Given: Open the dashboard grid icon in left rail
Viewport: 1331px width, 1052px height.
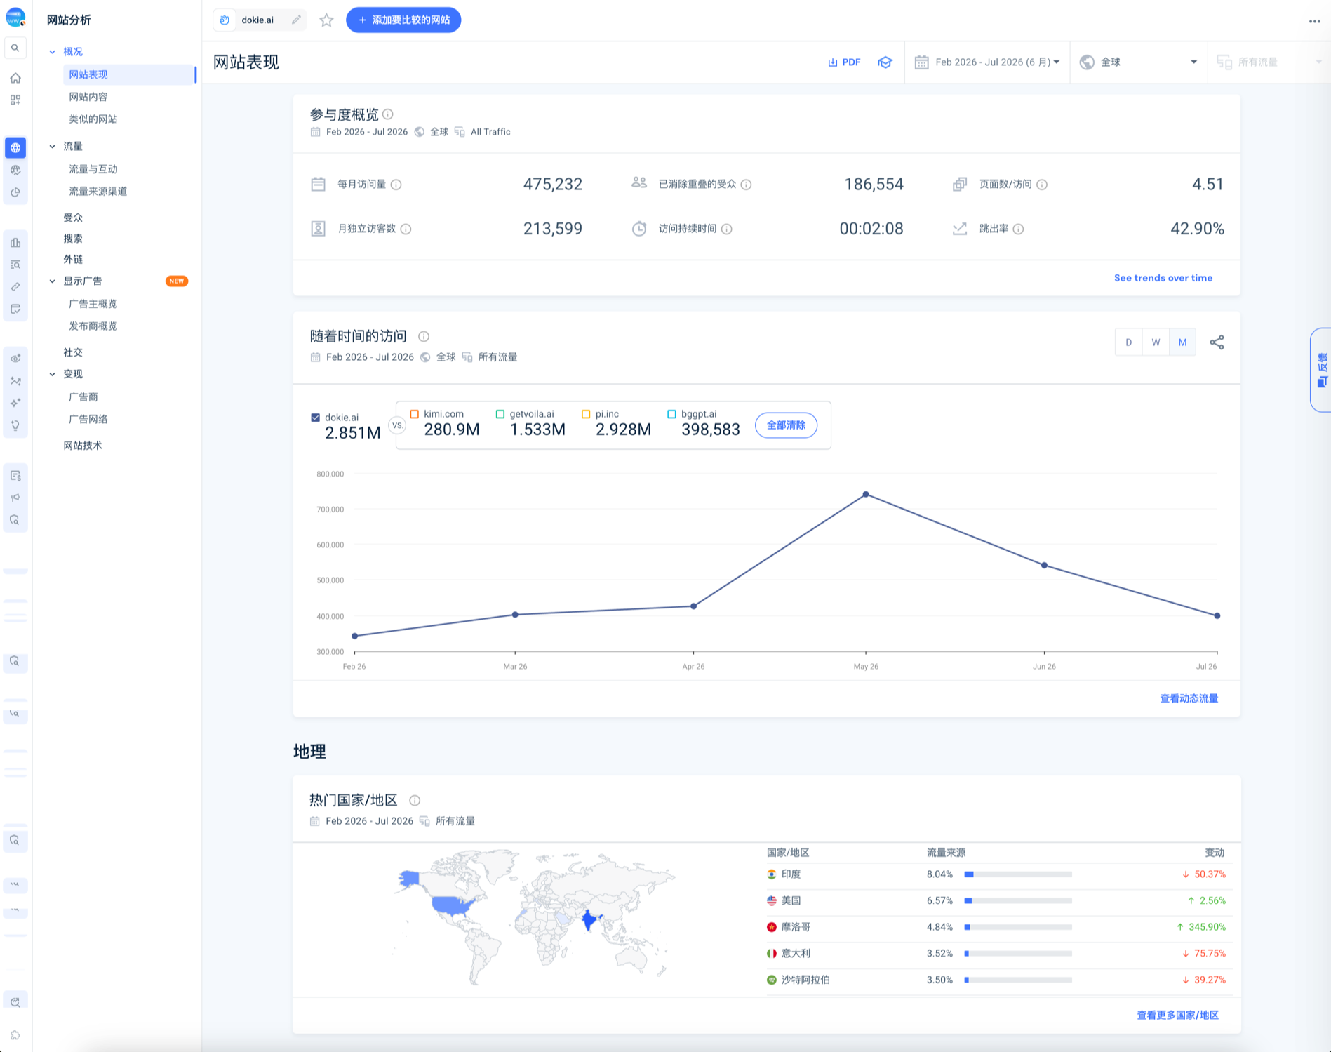Looking at the screenshot, I should (x=15, y=100).
